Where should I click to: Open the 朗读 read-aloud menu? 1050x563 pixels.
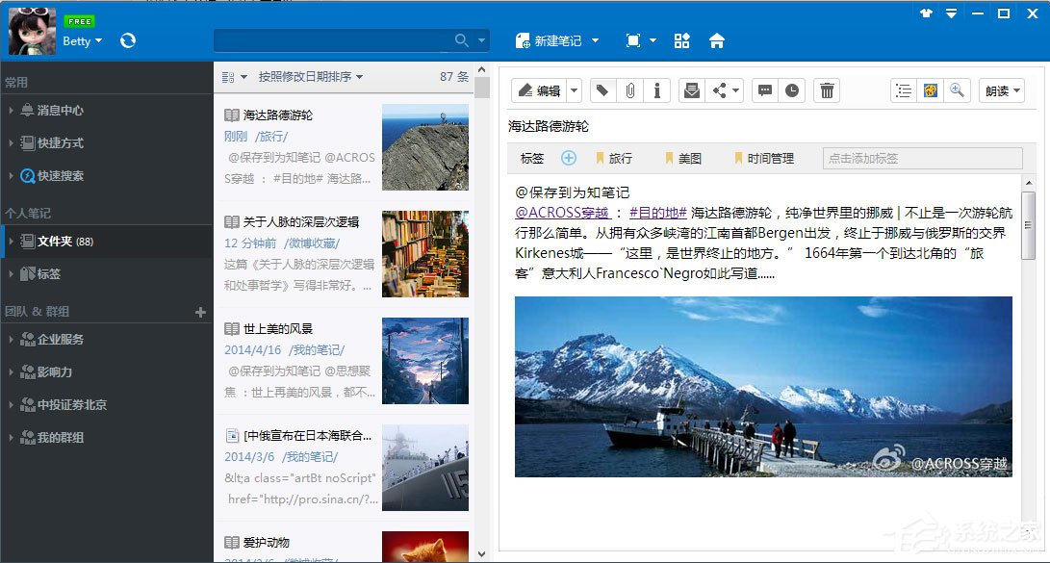tap(1001, 90)
